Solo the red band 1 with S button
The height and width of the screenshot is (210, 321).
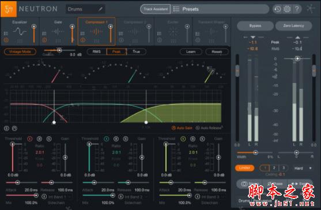(49, 139)
